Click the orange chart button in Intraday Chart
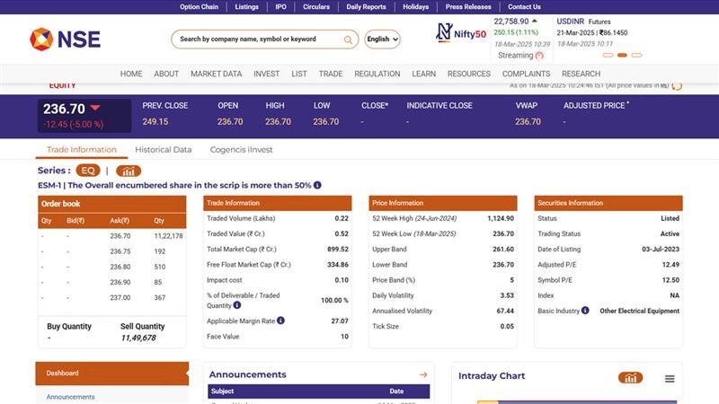 [x=630, y=378]
